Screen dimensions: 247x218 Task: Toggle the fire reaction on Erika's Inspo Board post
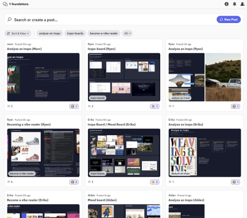click(155, 182)
